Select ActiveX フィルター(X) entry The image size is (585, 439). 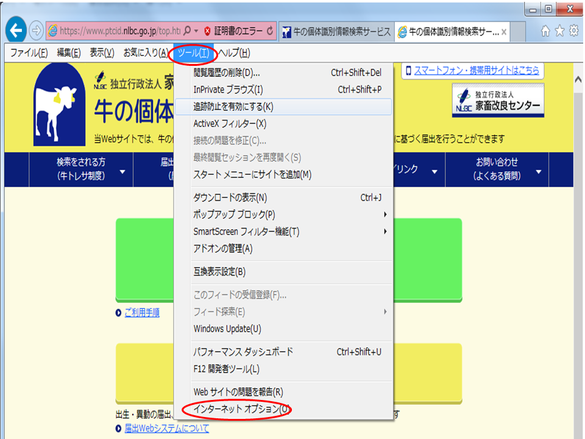283,124
